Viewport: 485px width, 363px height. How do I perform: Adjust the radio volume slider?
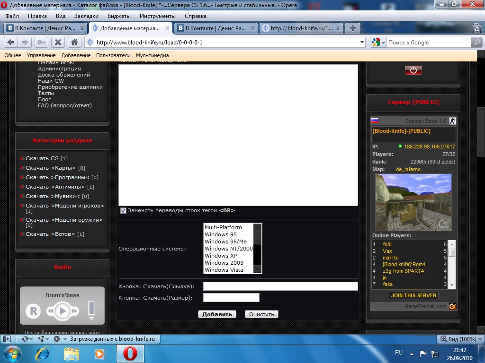pos(91,310)
